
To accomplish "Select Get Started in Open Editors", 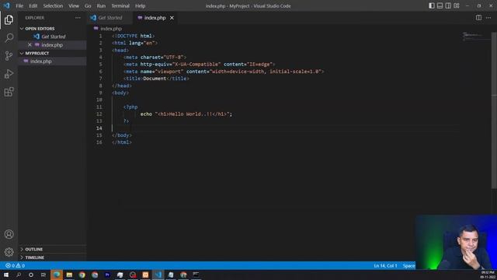I will coord(54,37).
